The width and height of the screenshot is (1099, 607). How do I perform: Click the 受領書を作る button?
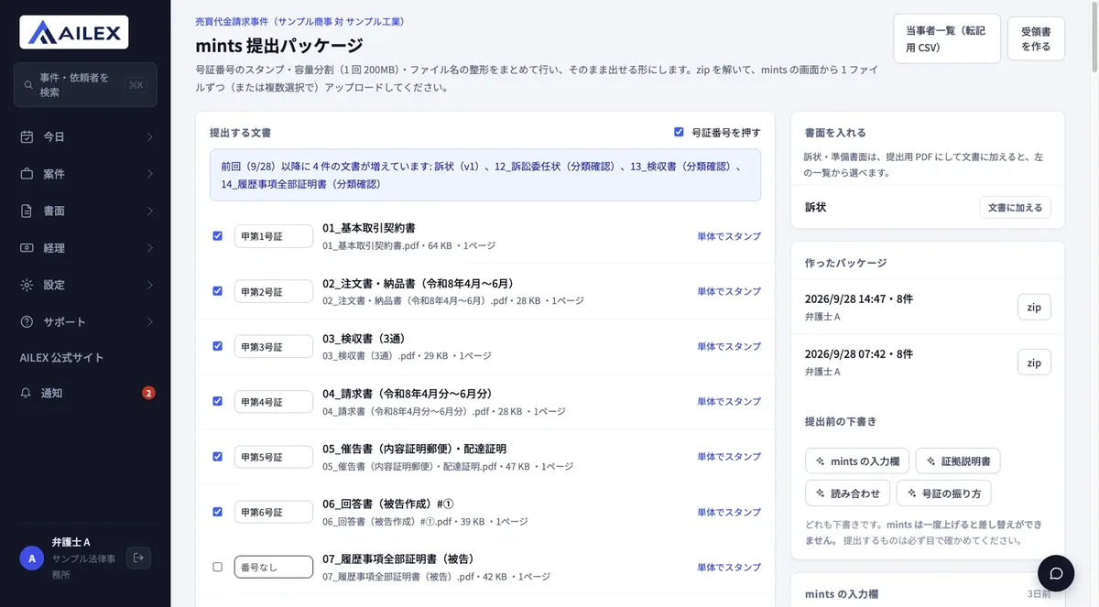pos(1036,38)
